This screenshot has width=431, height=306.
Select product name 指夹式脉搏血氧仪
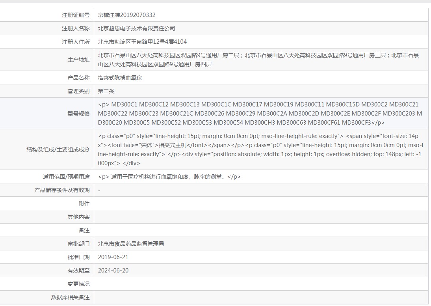[120, 78]
